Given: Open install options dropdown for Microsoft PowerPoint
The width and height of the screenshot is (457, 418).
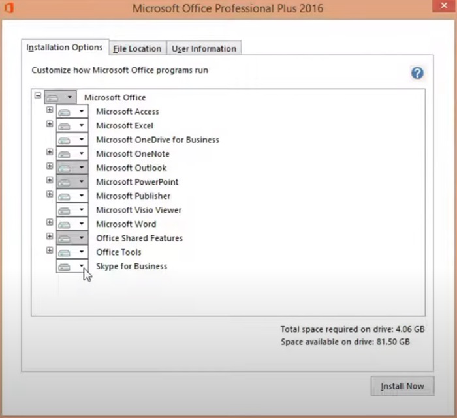Looking at the screenshot, I should tap(72, 182).
